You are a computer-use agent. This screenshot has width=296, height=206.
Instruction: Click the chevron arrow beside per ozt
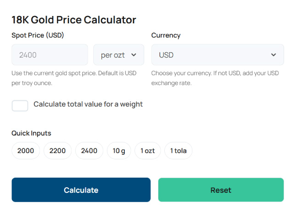[134, 55]
